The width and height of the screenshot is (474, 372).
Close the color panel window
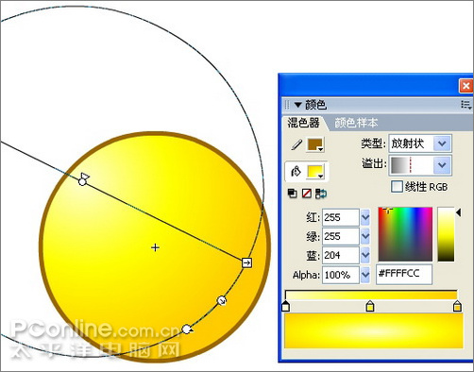point(466,86)
